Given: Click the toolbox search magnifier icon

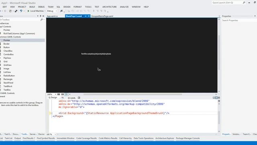Looking at the screenshot, I should (x=41, y=20).
